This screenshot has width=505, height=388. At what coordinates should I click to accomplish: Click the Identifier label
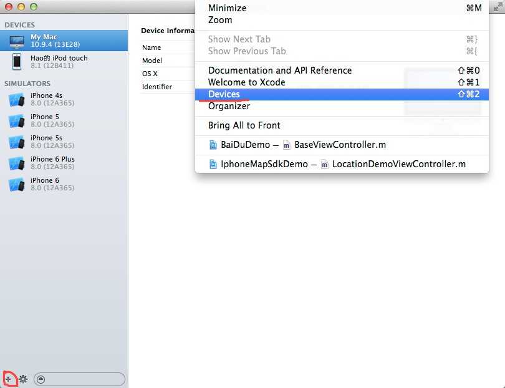point(157,87)
